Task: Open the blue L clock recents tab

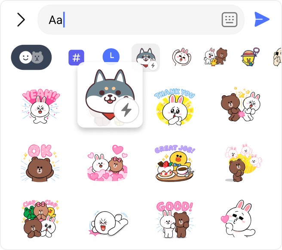Action: click(111, 56)
